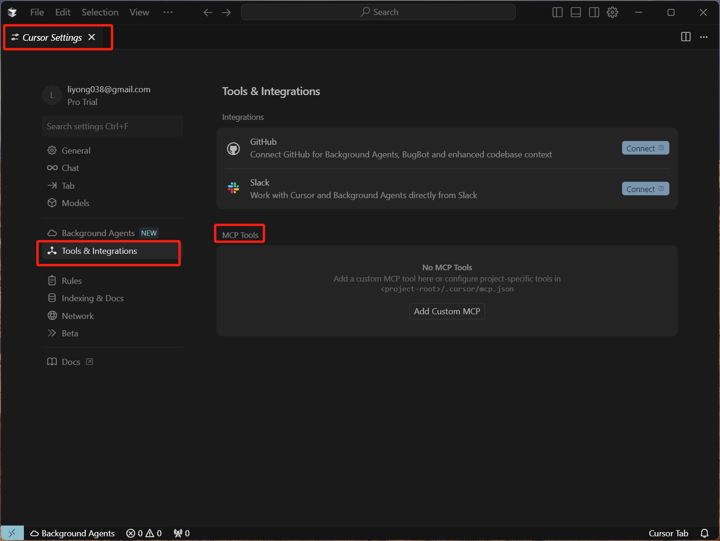
Task: Open the Indexing & Docs section
Action: (x=93, y=298)
